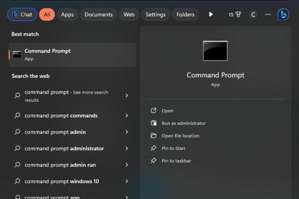
Task: Click search icon beside 'command prompt commands'
Action: point(17,115)
